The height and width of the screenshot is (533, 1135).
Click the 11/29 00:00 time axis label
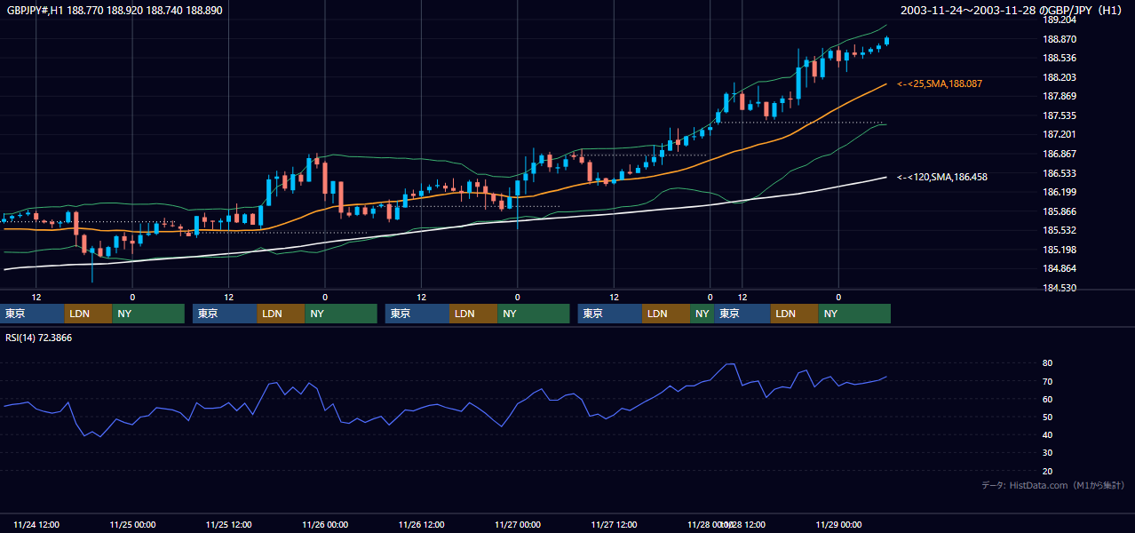click(x=838, y=525)
